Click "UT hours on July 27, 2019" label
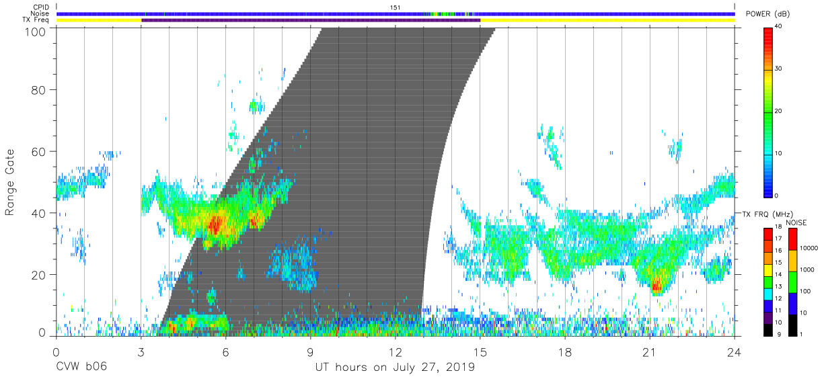Image resolution: width=826 pixels, height=381 pixels. (x=396, y=368)
